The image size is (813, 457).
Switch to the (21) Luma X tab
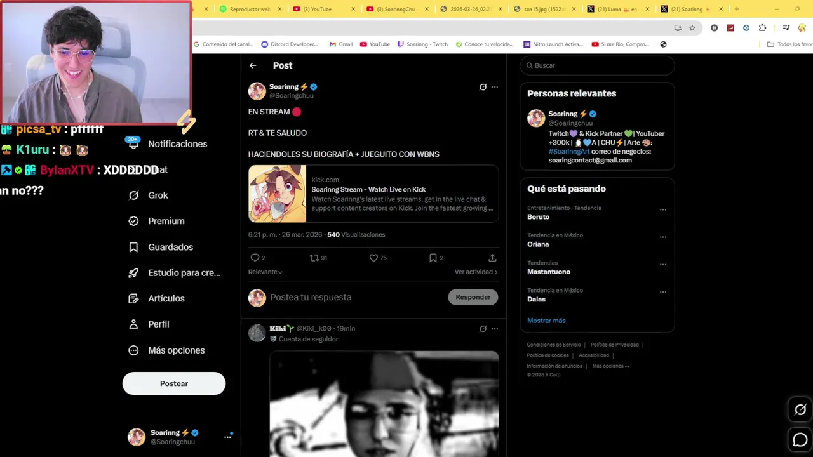(619, 9)
